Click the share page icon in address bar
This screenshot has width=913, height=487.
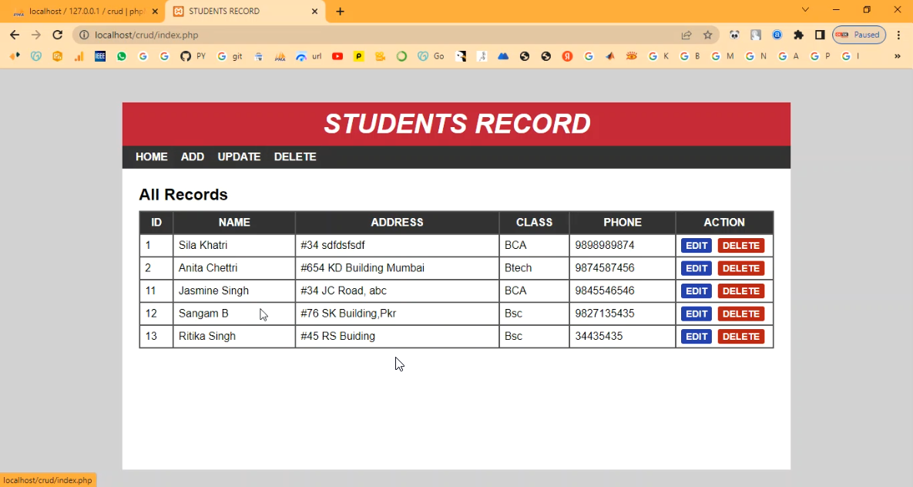[686, 35]
